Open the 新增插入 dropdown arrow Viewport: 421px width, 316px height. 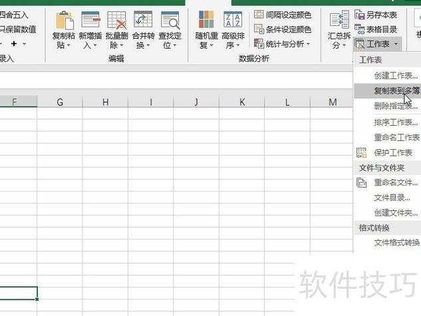[95, 45]
